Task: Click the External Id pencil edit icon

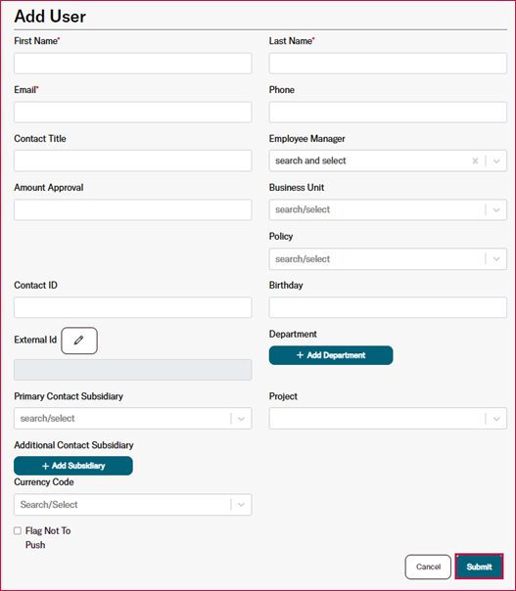Action: 79,341
